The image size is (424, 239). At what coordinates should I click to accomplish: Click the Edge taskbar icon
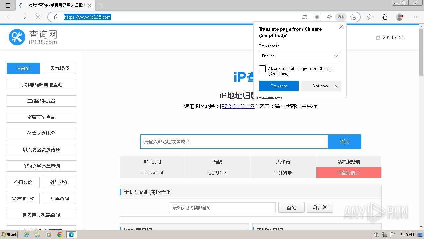pos(71,235)
